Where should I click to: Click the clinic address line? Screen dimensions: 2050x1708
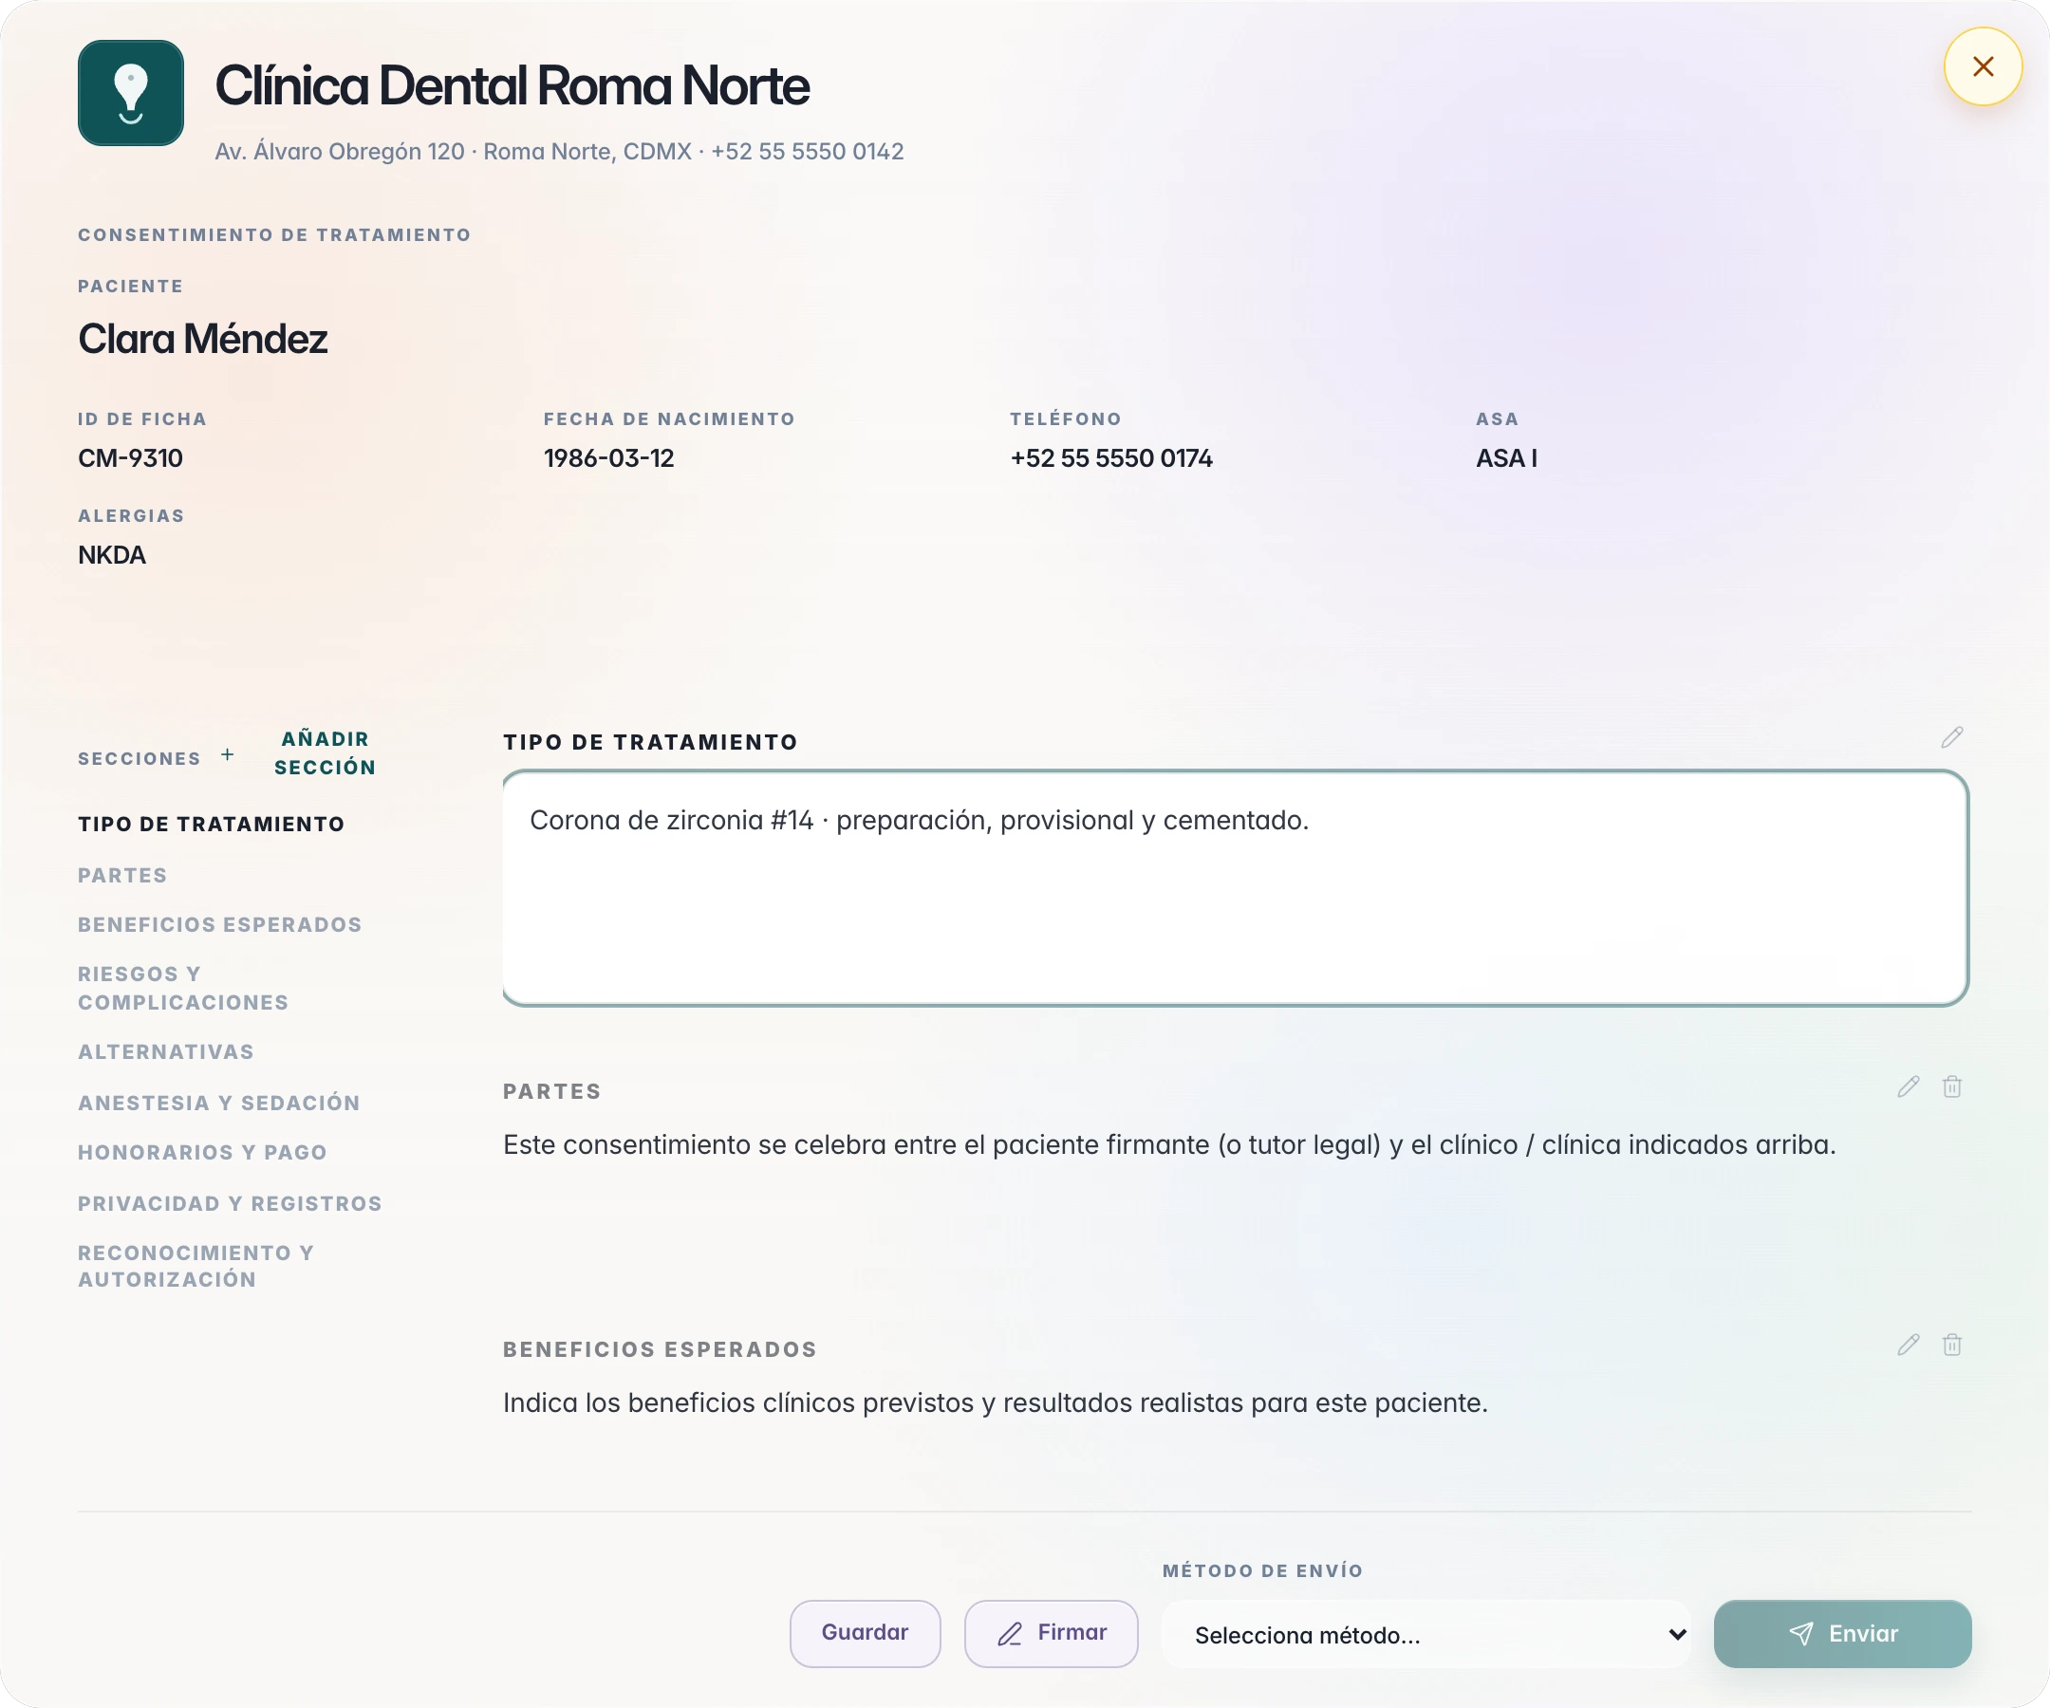(559, 151)
